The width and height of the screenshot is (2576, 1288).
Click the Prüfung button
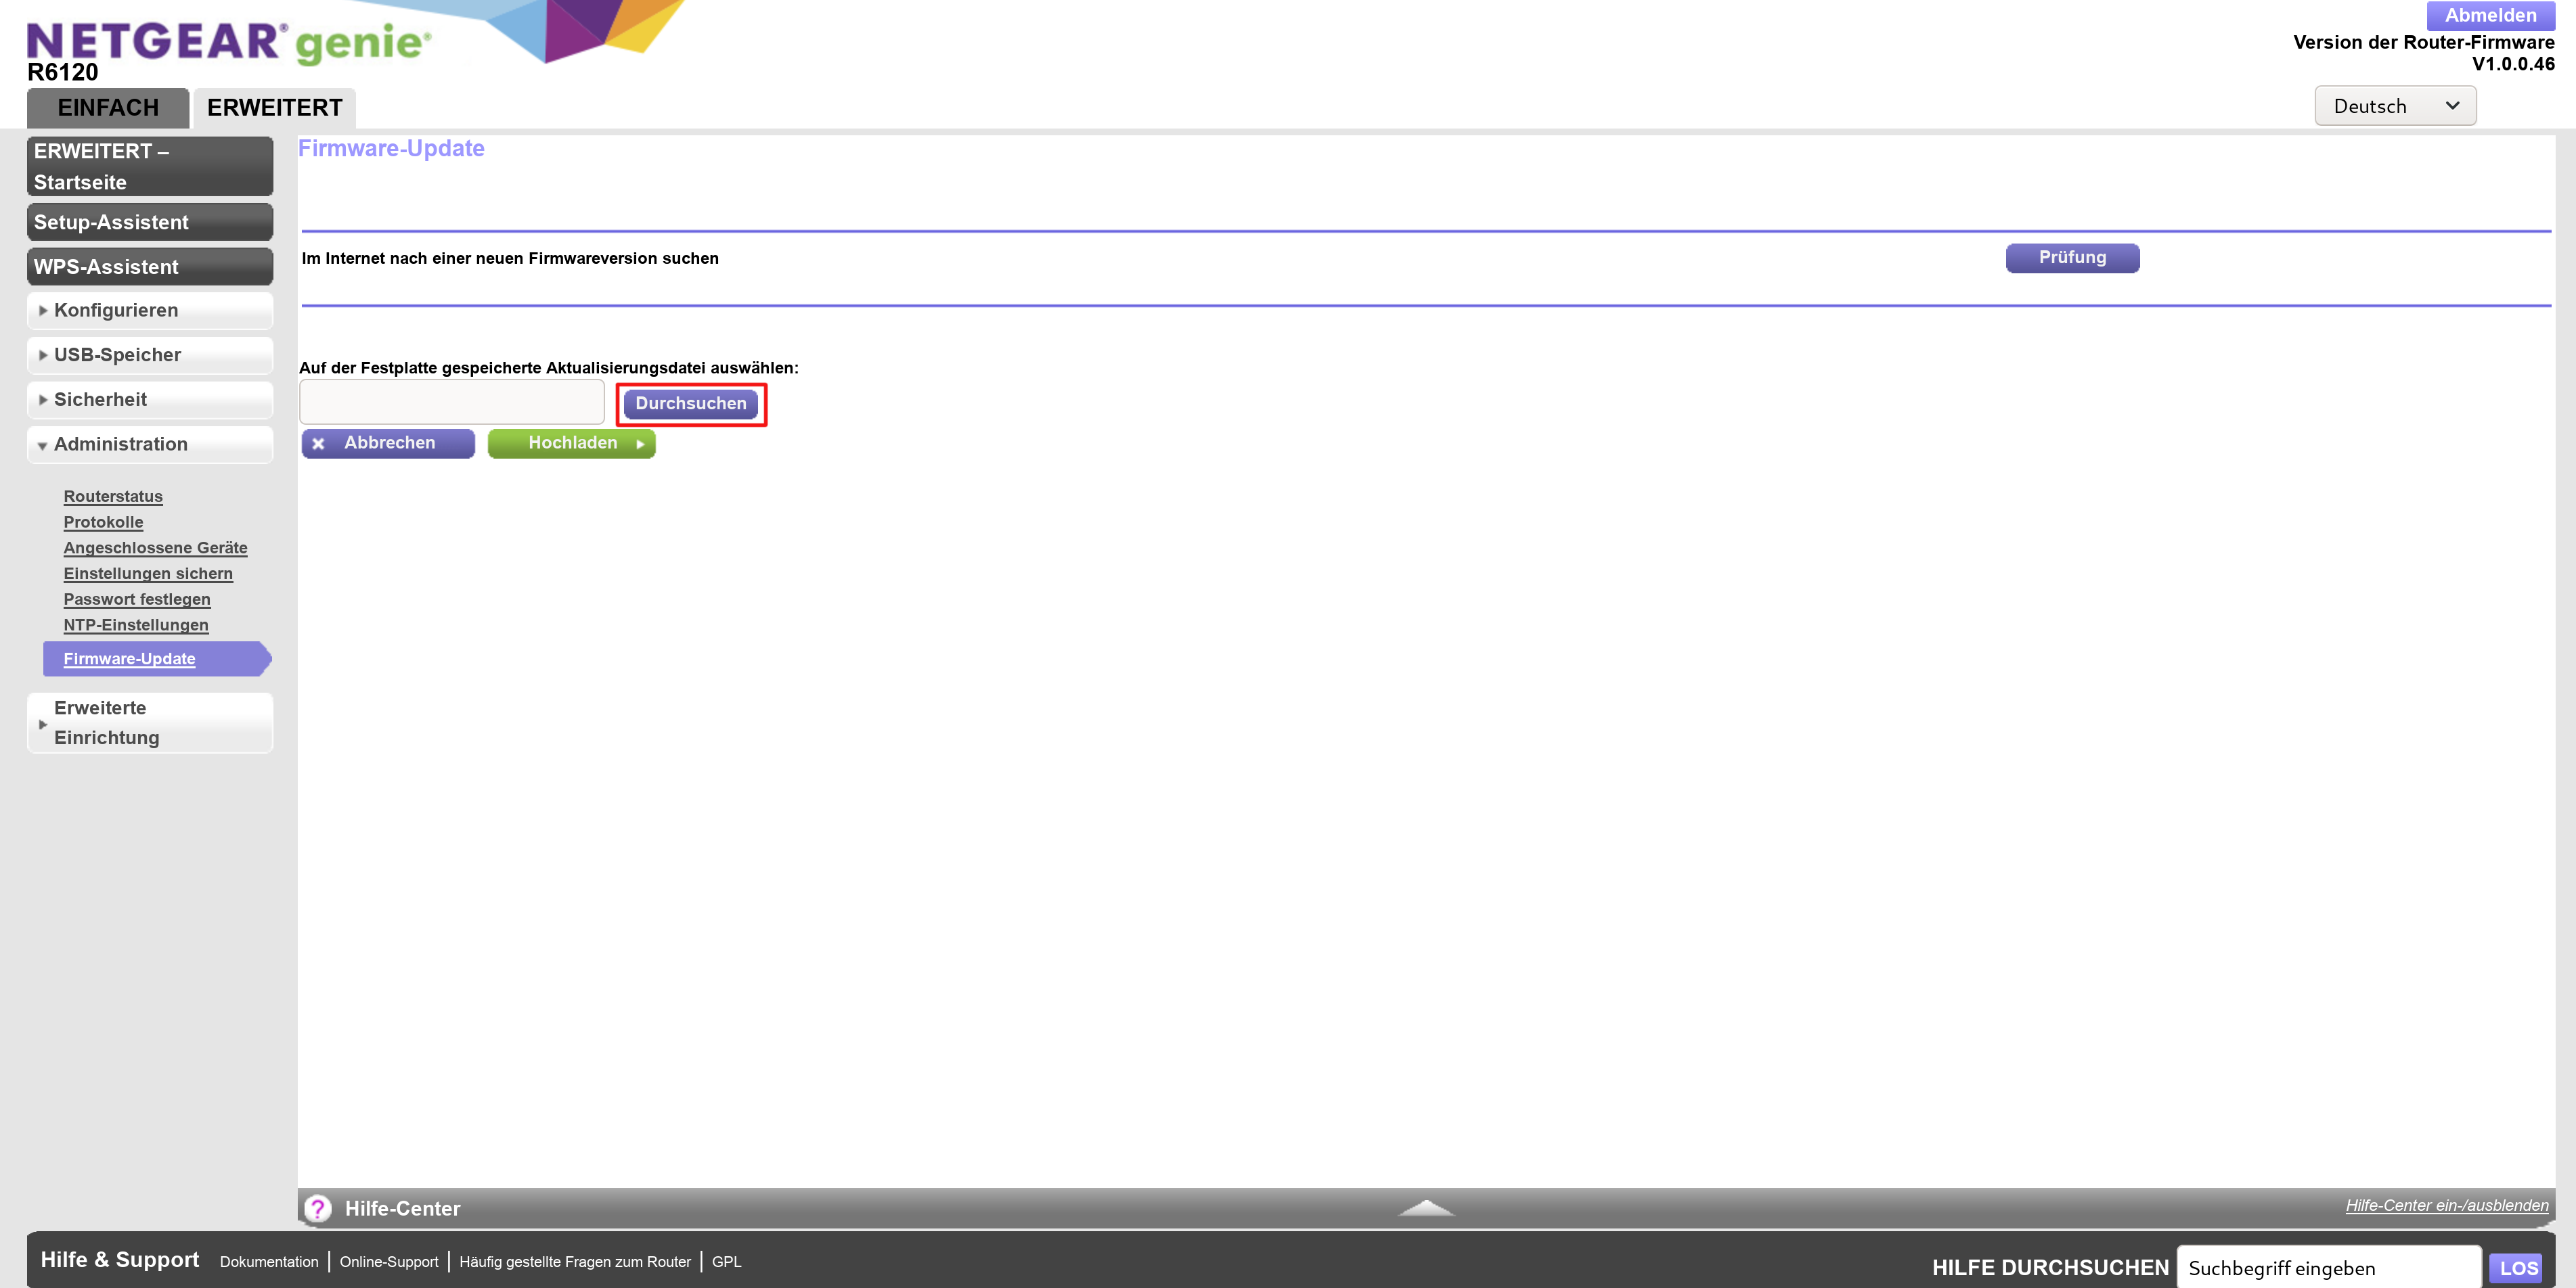tap(2072, 258)
